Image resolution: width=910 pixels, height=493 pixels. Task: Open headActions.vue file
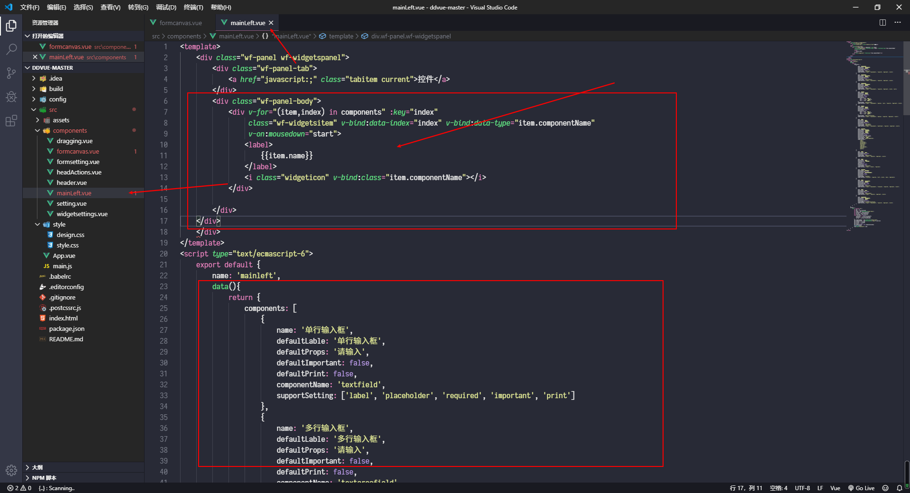[x=83, y=172]
